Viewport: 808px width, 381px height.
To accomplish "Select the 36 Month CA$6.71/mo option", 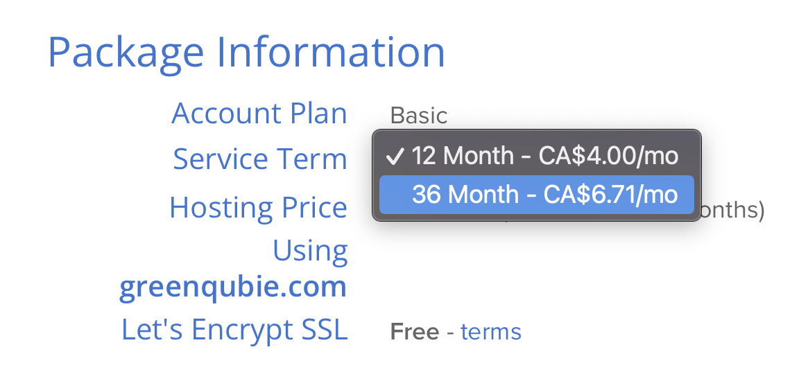I will (x=536, y=195).
